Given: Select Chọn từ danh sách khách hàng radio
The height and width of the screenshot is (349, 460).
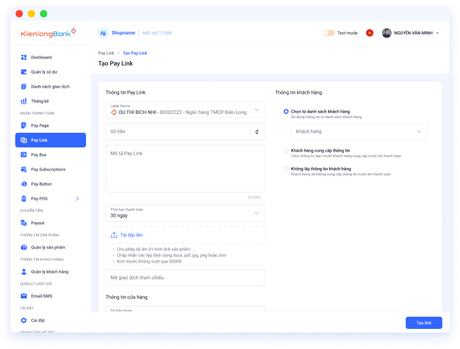Looking at the screenshot, I should point(286,111).
